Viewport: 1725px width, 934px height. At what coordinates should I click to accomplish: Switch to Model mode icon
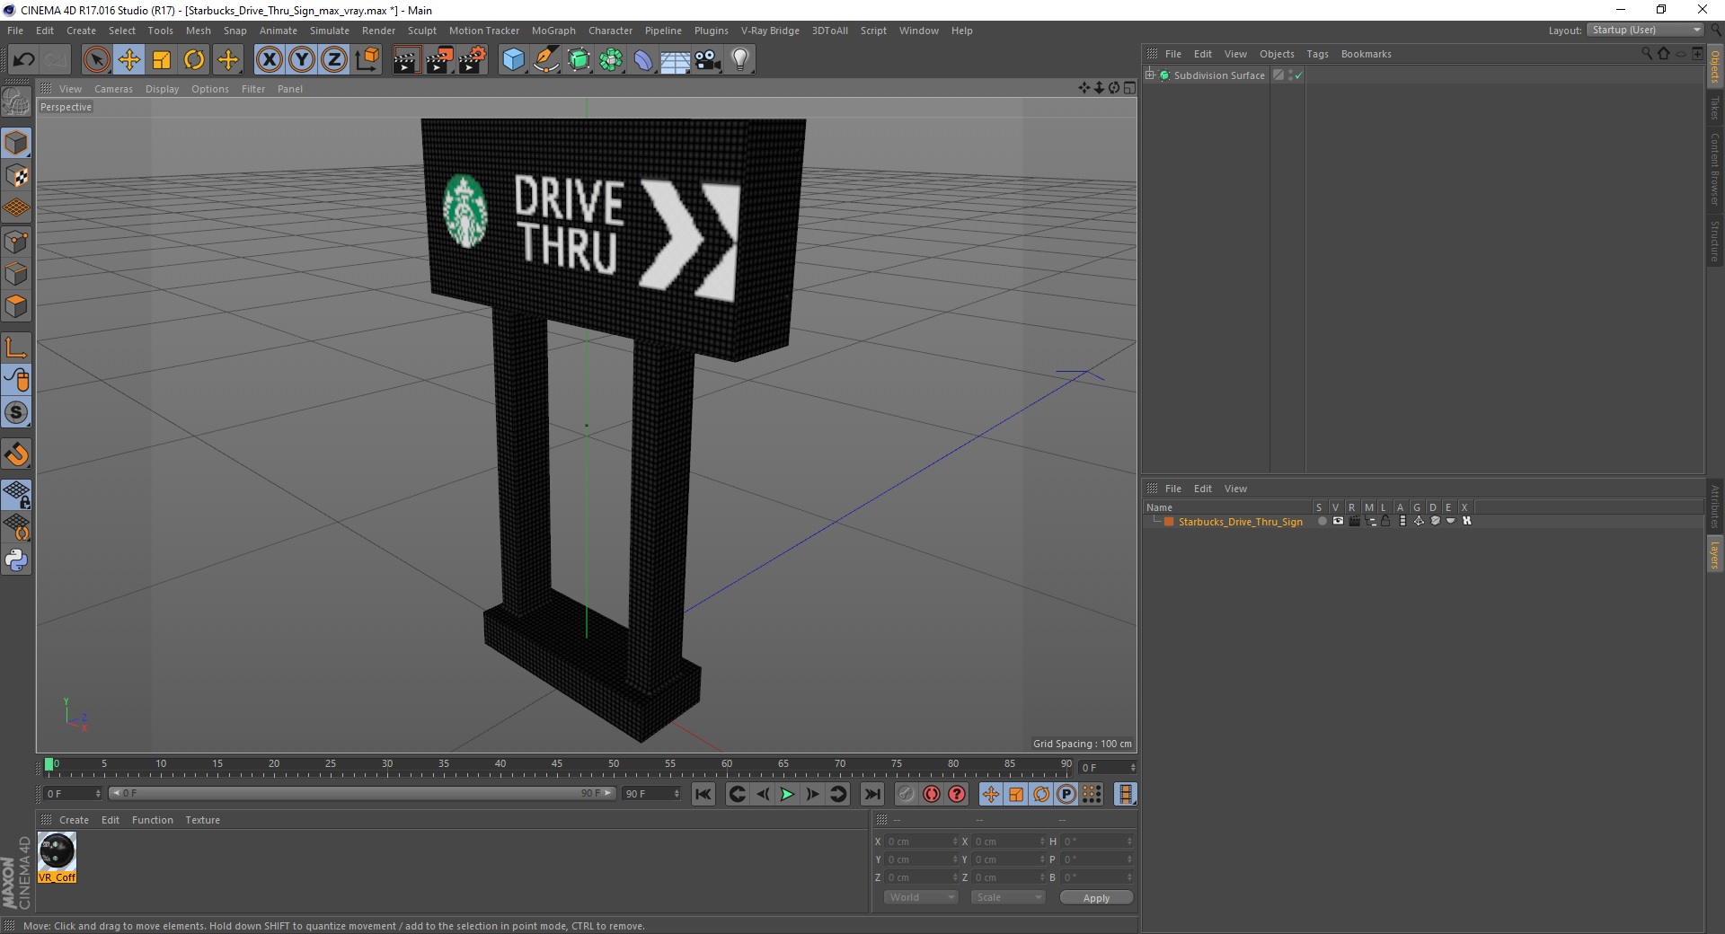pyautogui.click(x=16, y=143)
